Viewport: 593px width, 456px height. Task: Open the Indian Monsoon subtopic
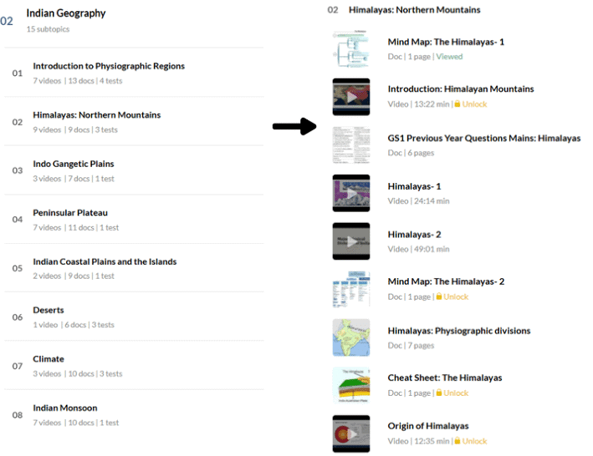pos(134,415)
